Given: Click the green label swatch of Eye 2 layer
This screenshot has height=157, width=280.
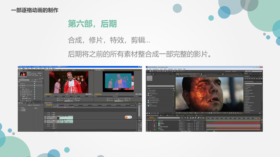Looking at the screenshot, I should coord(159,122).
